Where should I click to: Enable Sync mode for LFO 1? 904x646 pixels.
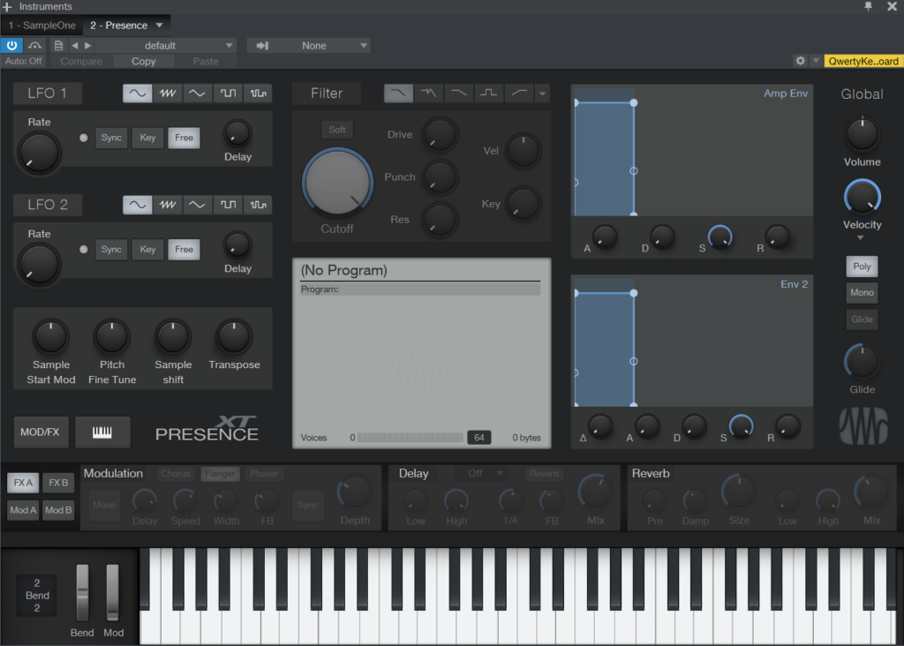[111, 138]
